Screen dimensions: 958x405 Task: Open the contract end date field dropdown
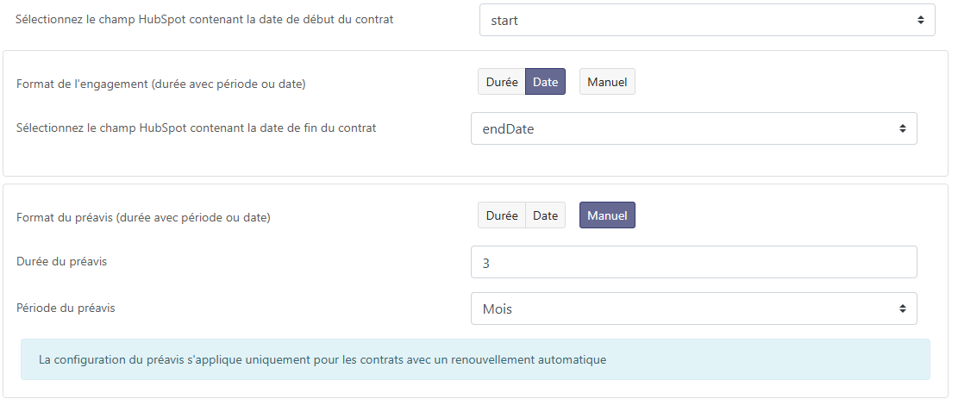pos(693,128)
